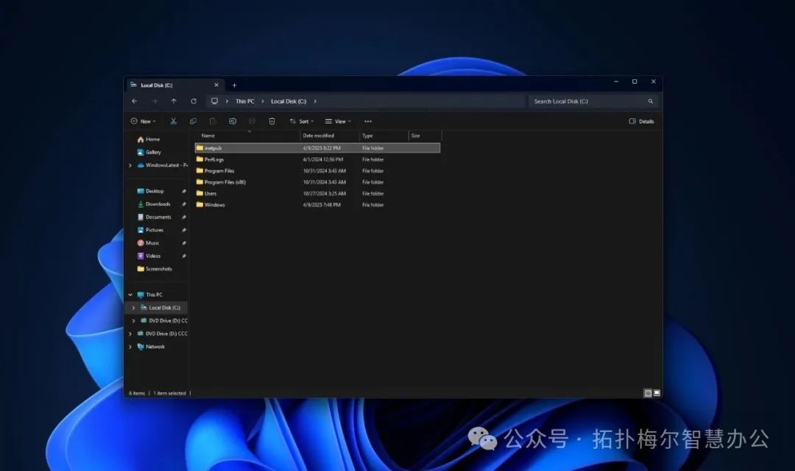Switch to details list view in status bar
Viewport: 795px width, 471px height.
(x=648, y=393)
